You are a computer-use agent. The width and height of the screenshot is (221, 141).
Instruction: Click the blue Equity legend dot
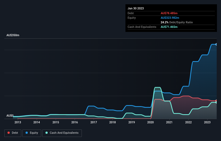tap(27, 133)
